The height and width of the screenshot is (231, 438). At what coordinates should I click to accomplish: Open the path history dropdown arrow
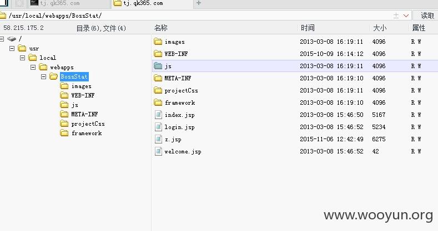coord(406,16)
